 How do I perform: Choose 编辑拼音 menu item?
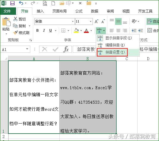tap(118, 45)
